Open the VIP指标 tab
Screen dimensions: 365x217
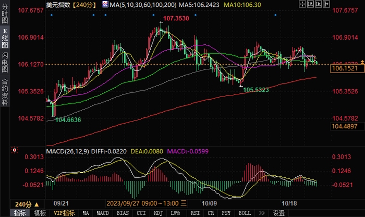click(x=64, y=213)
